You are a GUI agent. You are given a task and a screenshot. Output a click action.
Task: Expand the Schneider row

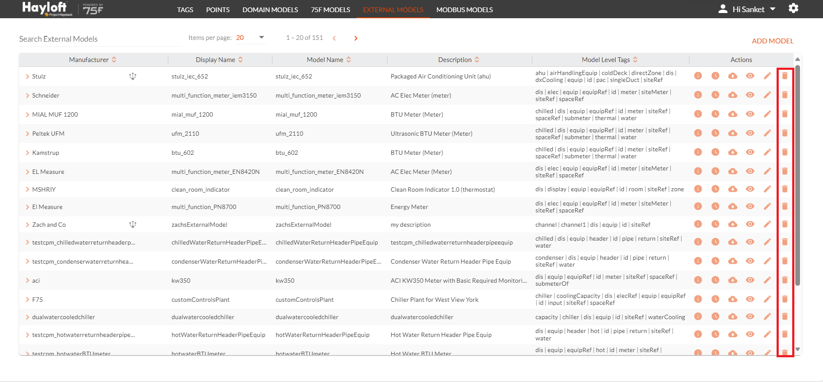click(27, 95)
